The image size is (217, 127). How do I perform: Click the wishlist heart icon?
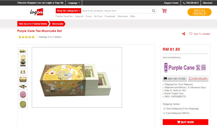191,34
